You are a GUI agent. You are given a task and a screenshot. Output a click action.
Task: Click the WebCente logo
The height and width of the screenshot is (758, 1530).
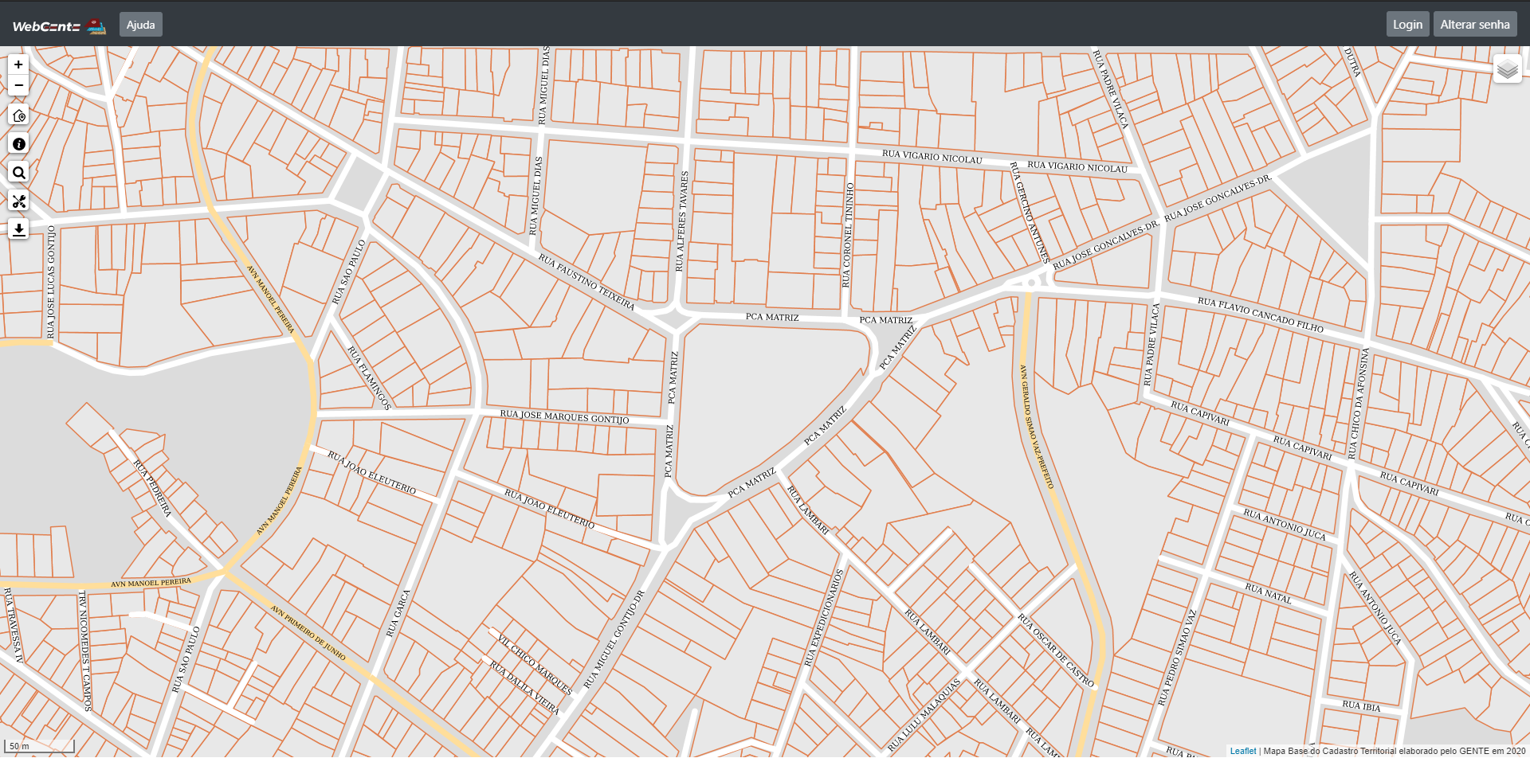tap(59, 25)
